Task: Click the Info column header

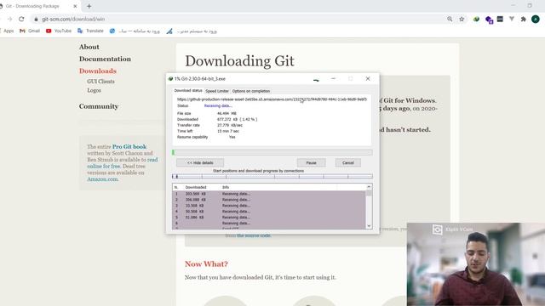Action: pos(226,187)
